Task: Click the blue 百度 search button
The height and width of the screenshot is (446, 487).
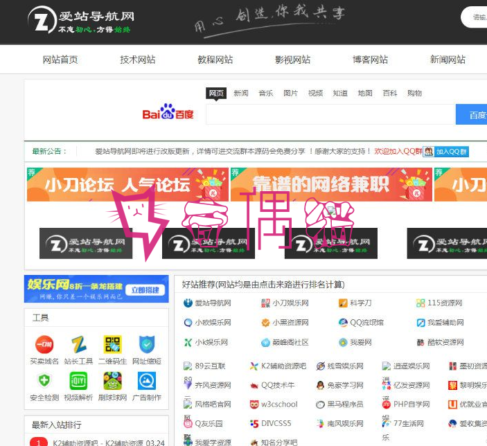Action: point(471,114)
